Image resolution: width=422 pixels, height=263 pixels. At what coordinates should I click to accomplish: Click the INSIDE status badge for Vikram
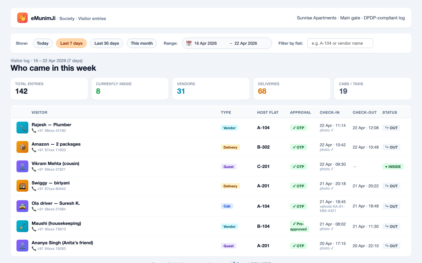[x=393, y=166]
